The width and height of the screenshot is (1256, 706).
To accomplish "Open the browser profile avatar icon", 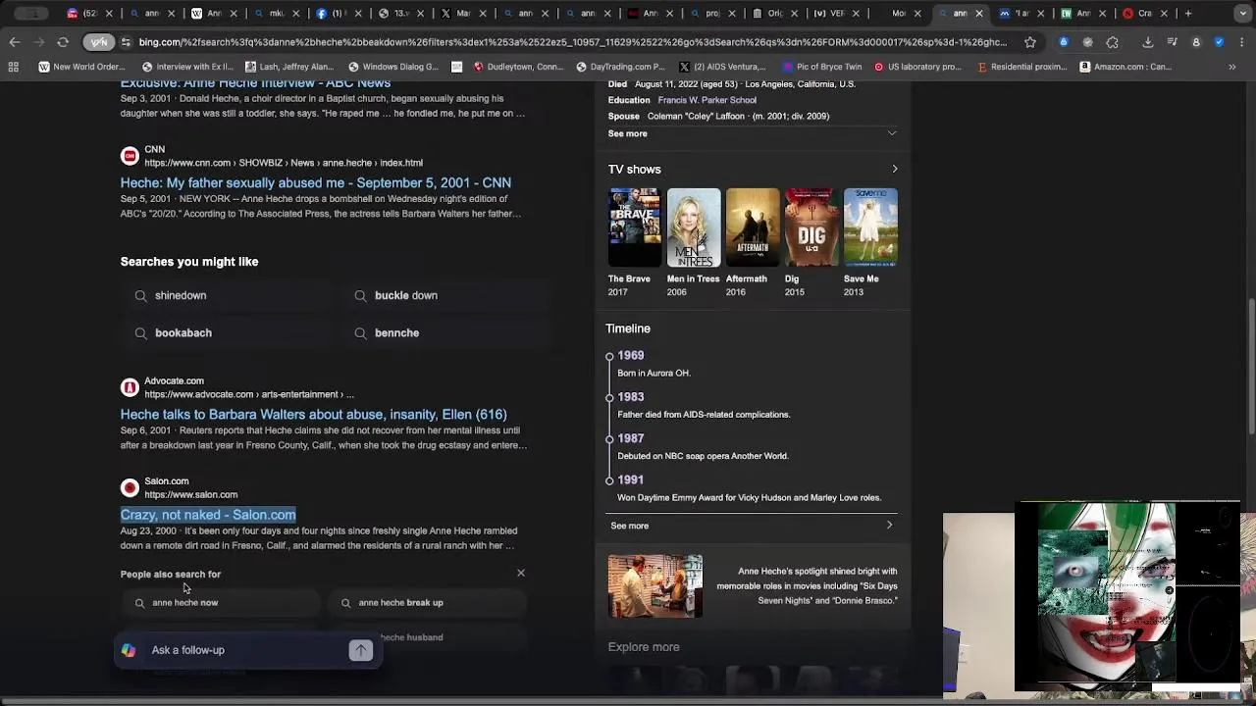I will [1195, 42].
